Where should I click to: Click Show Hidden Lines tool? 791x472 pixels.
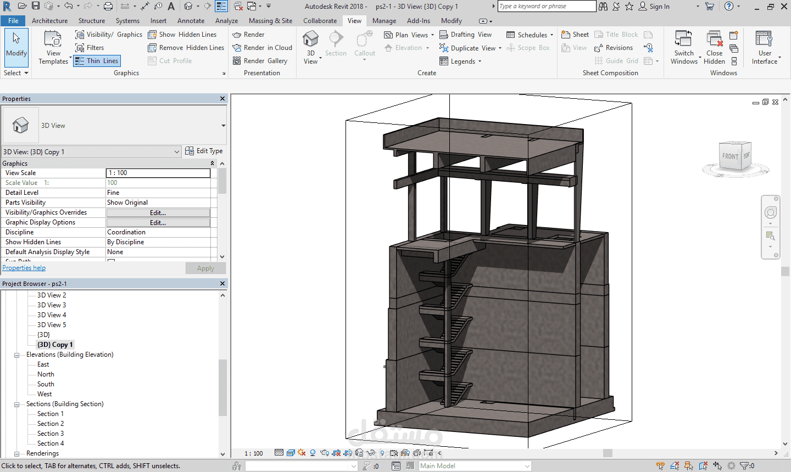[182, 35]
